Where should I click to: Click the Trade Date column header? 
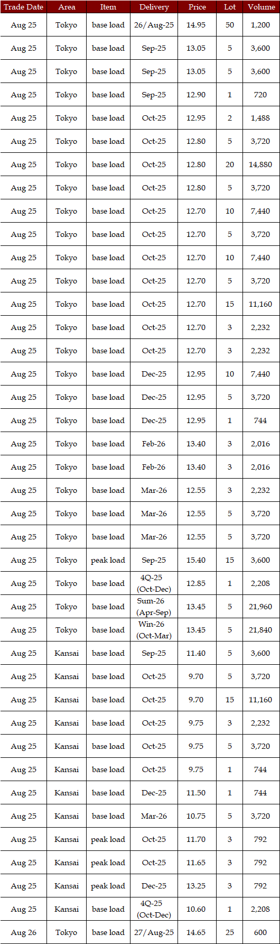point(23,7)
